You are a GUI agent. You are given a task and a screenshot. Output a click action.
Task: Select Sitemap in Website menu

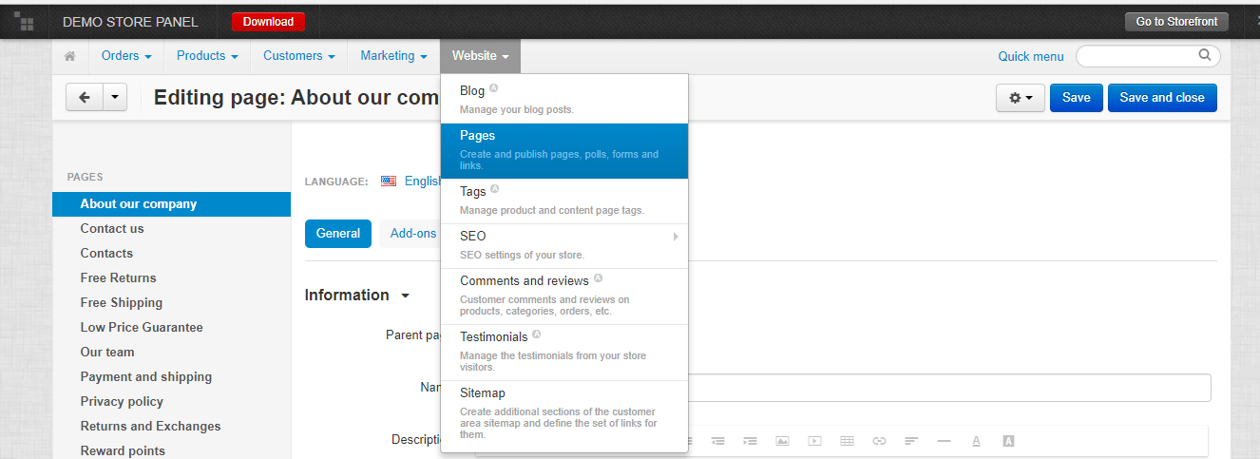click(564, 414)
